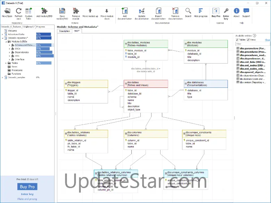Viewport: 271px width, 203px height.
Task: Click the Enter key link
Action: pyautogui.click(x=27, y=194)
